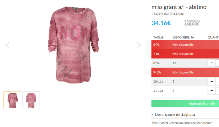Decrease quantity for size 8-9a
Image resolution: width=219 pixels, height=127 pixels.
212,63
